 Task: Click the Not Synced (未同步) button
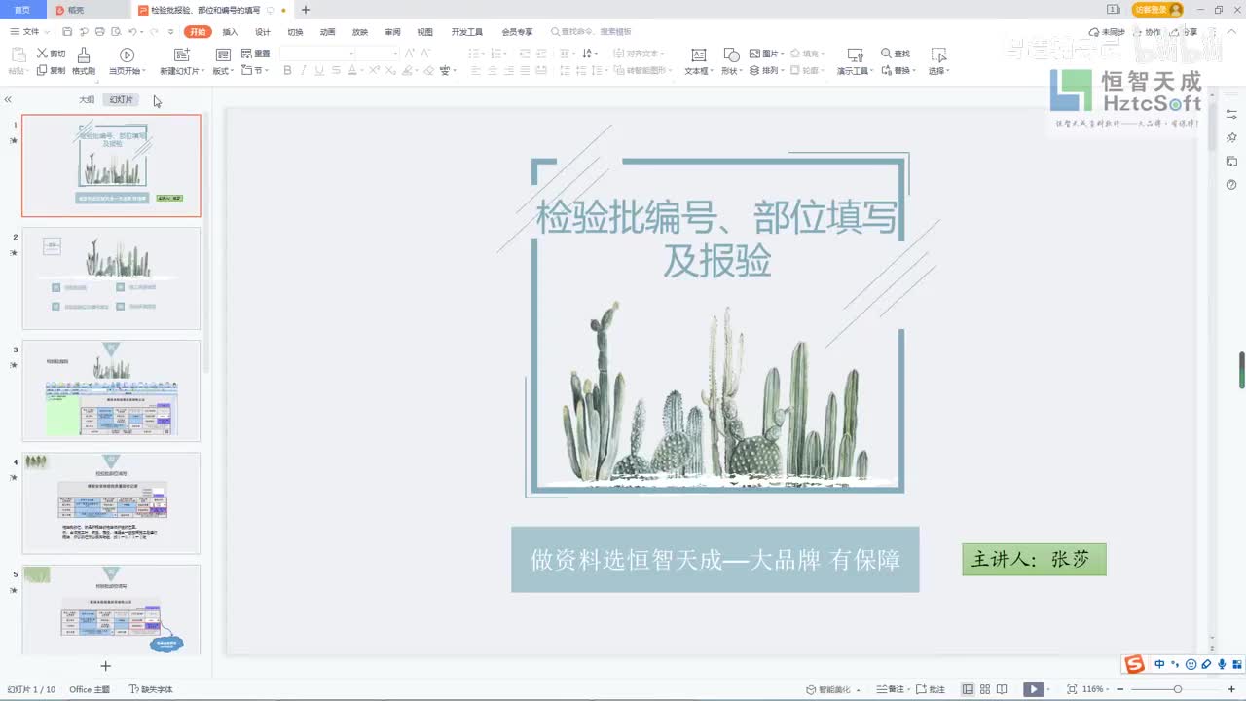point(1106,32)
